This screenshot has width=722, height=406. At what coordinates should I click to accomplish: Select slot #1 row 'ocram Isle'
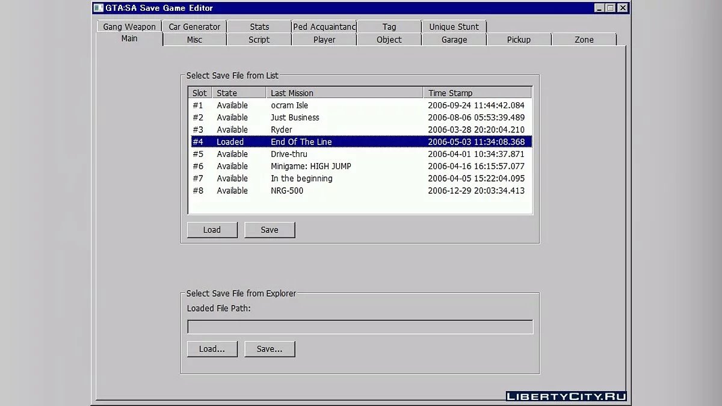[360, 105]
